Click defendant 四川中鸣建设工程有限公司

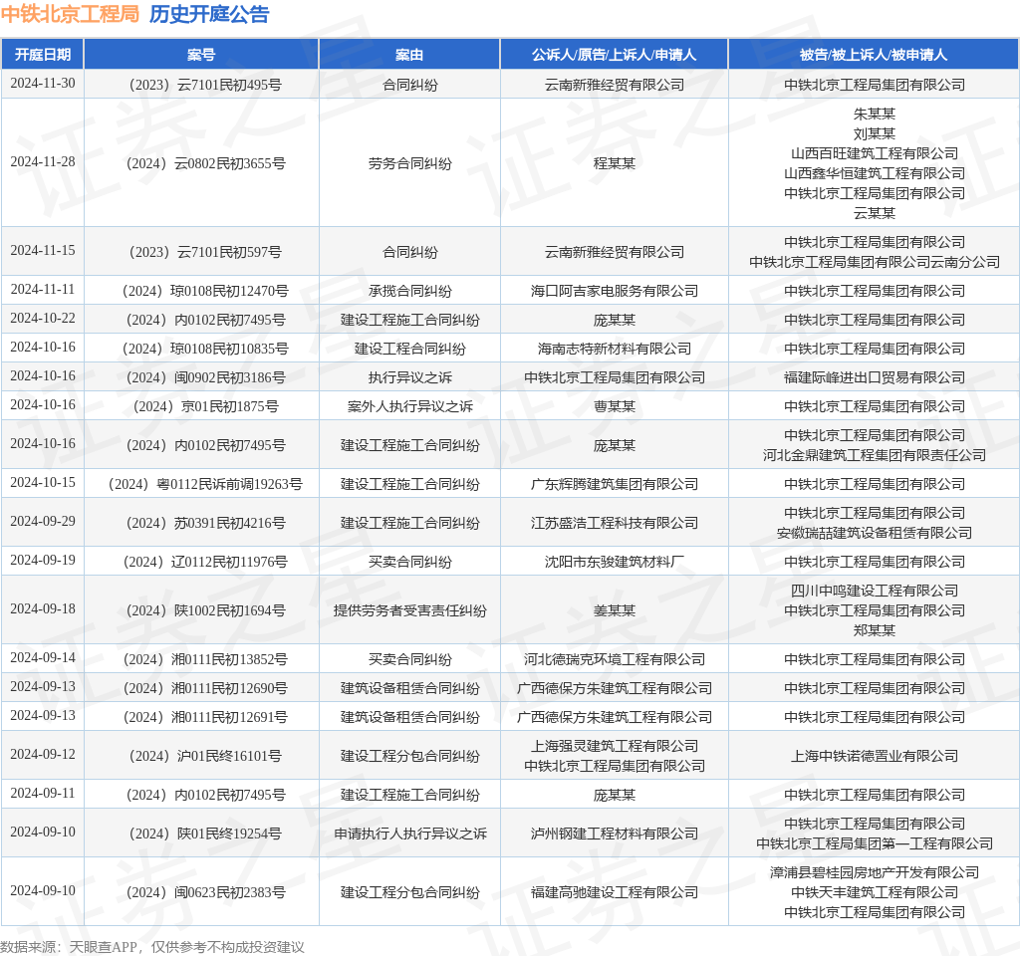(875, 592)
